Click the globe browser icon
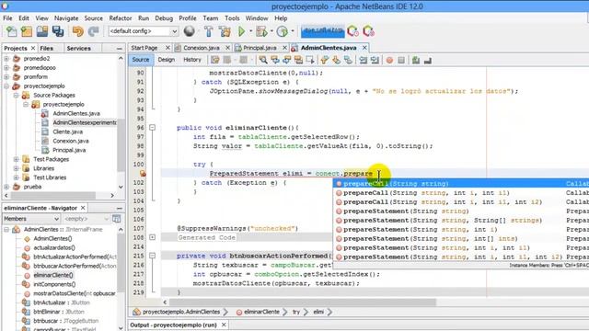The image size is (589, 331). [x=190, y=31]
